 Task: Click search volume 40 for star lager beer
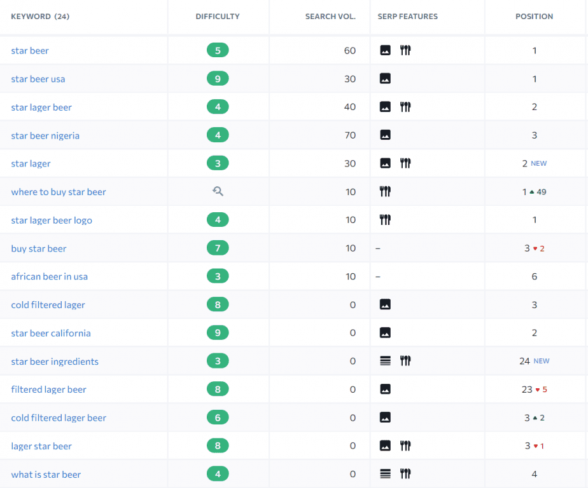coord(350,107)
